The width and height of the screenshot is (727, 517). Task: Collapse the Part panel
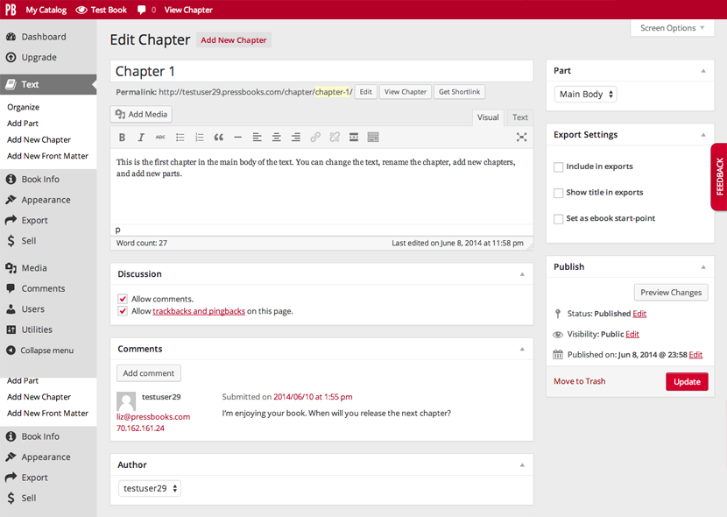click(703, 71)
